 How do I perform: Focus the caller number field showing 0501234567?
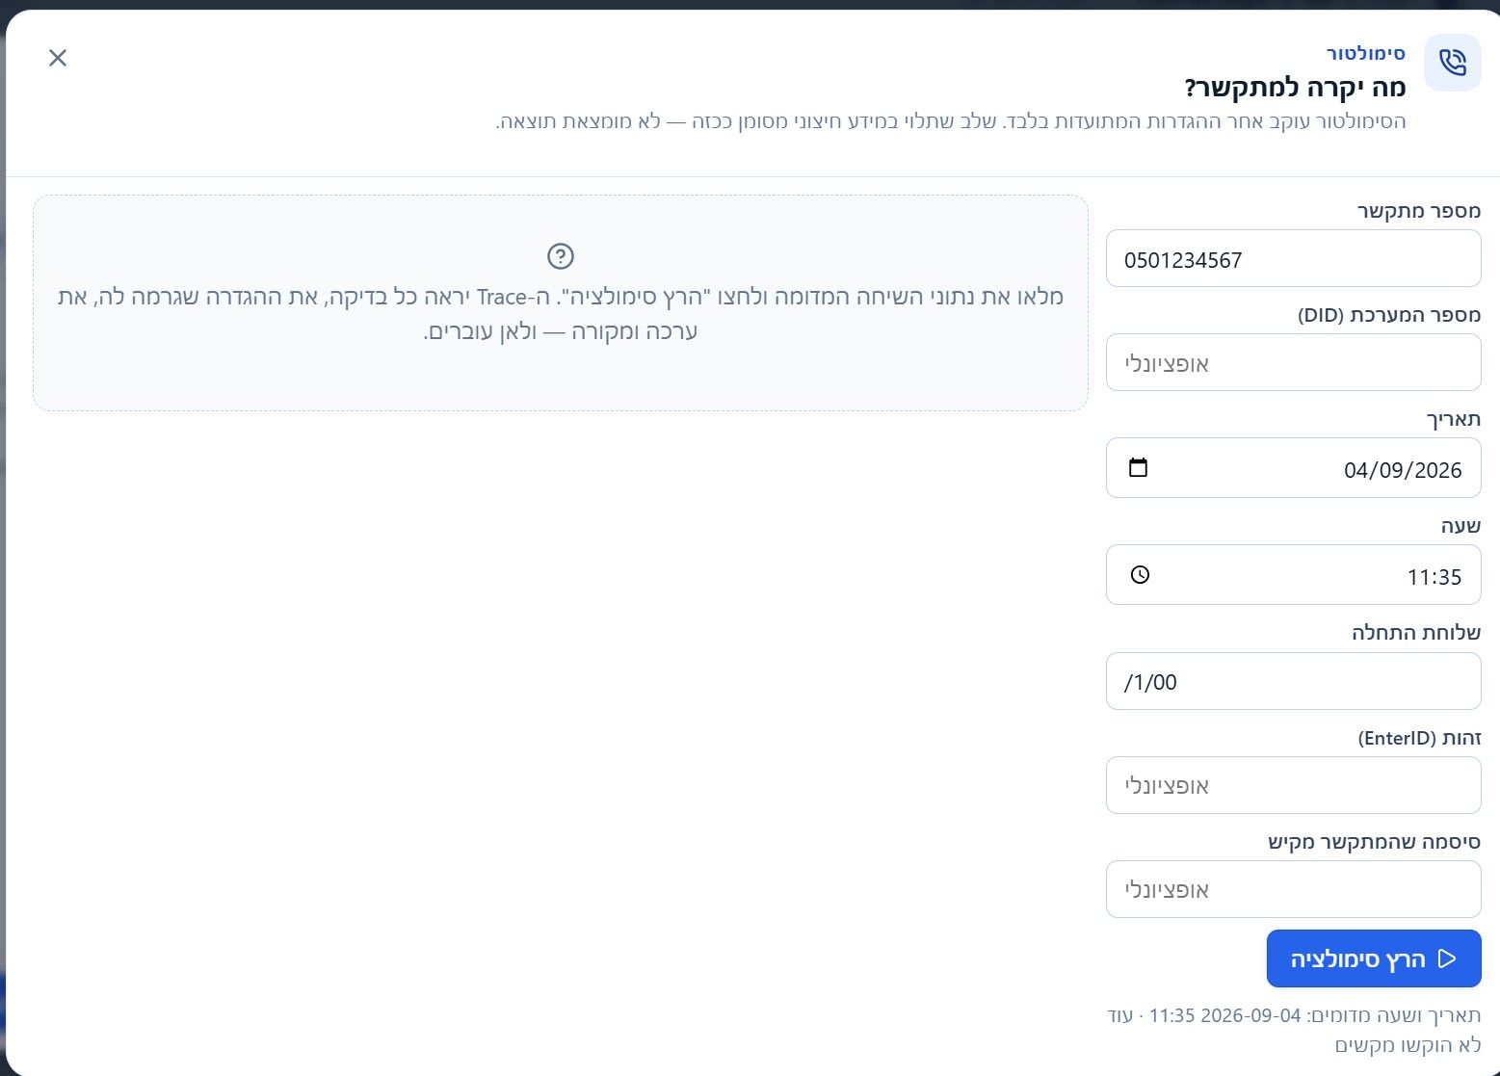coord(1293,258)
